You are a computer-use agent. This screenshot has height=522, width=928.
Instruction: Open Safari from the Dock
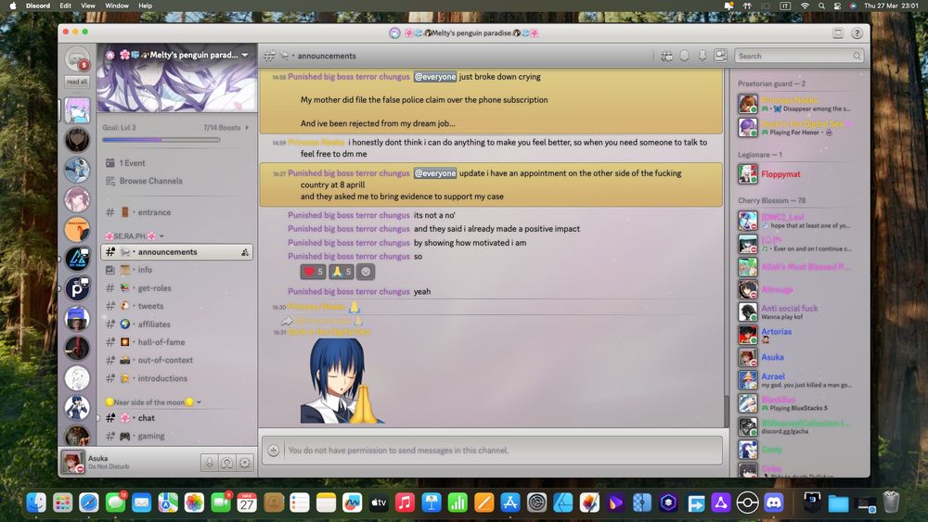(89, 503)
